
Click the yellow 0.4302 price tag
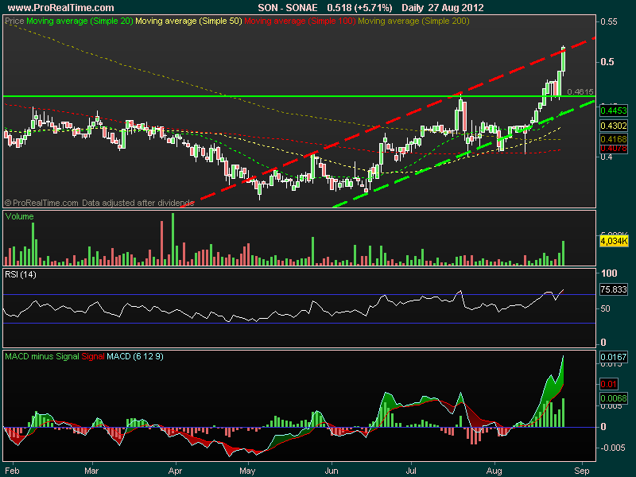(x=611, y=126)
